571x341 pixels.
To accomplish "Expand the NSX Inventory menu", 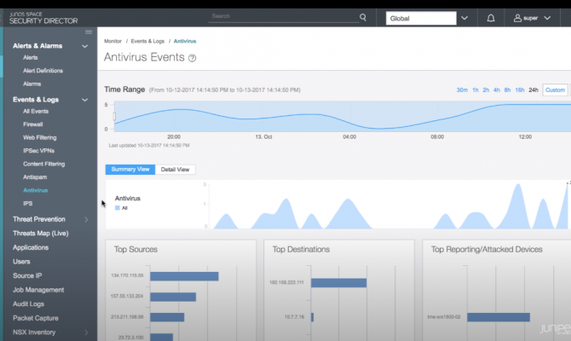I will [x=85, y=332].
